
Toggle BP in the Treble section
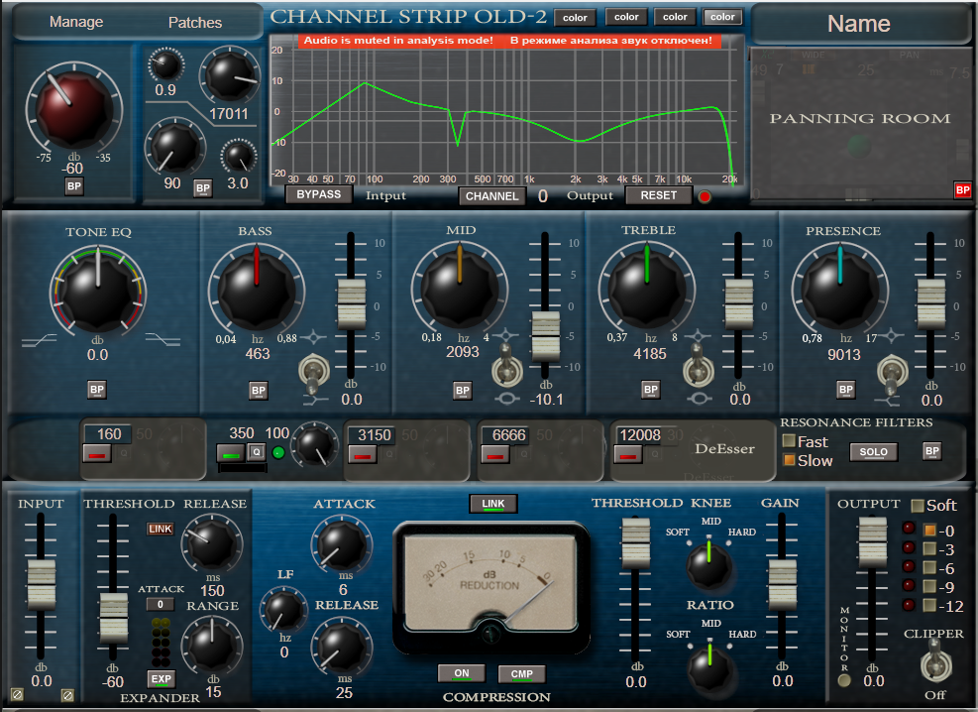(651, 390)
